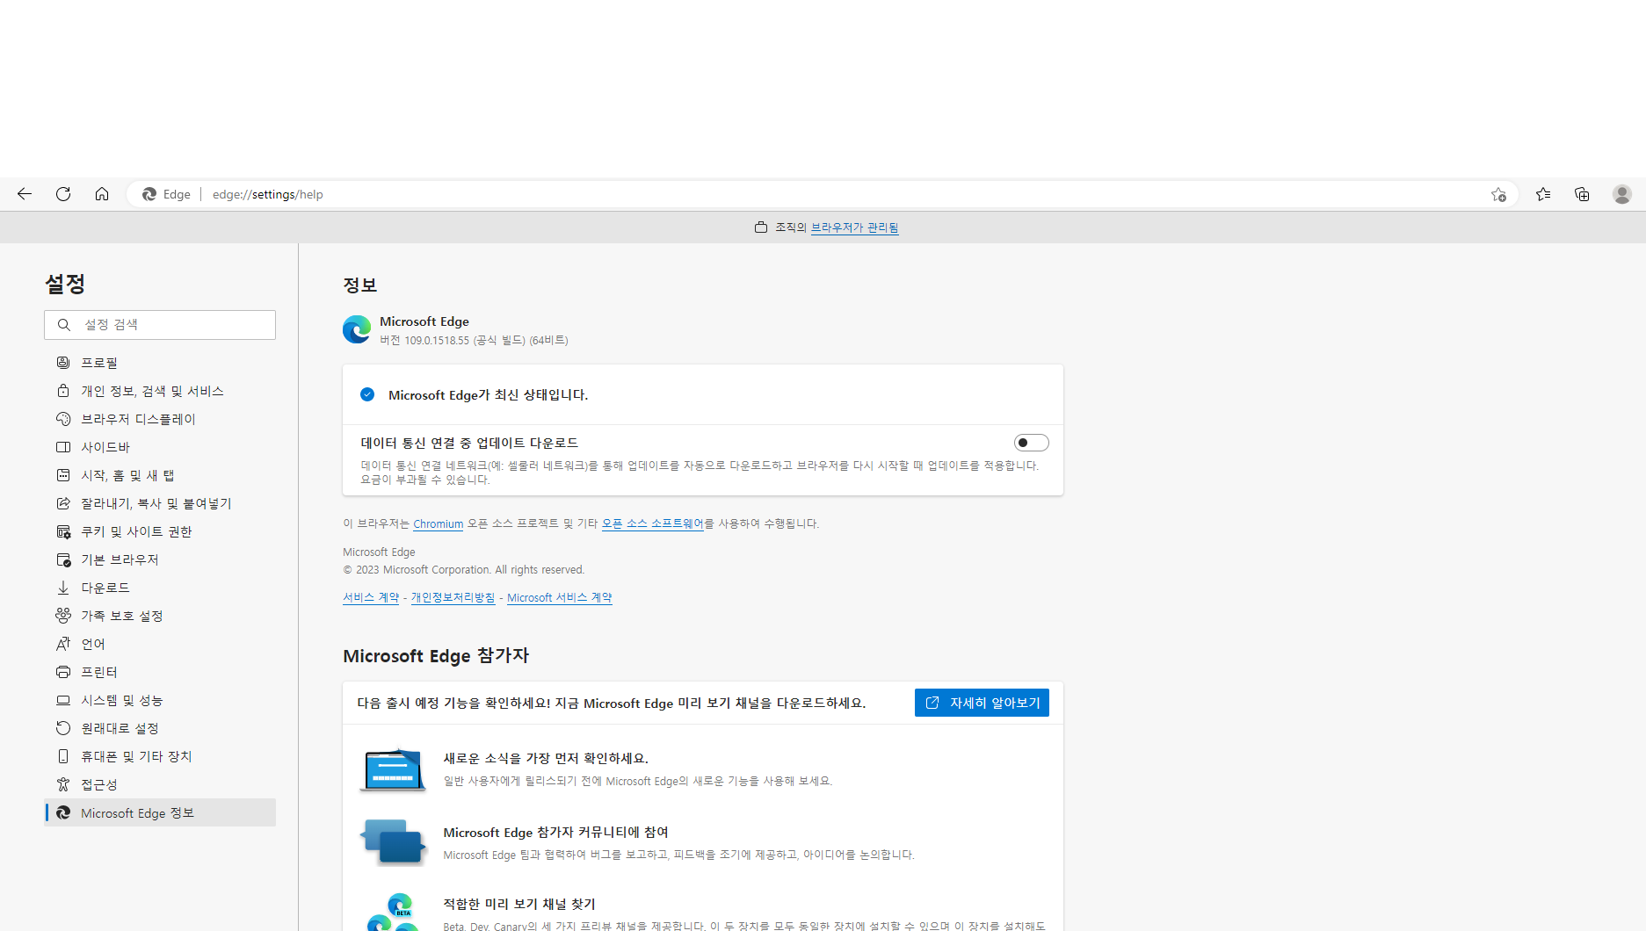The height and width of the screenshot is (931, 1646).
Task: Click the 자세히 알아보기 button
Action: pyautogui.click(x=982, y=703)
